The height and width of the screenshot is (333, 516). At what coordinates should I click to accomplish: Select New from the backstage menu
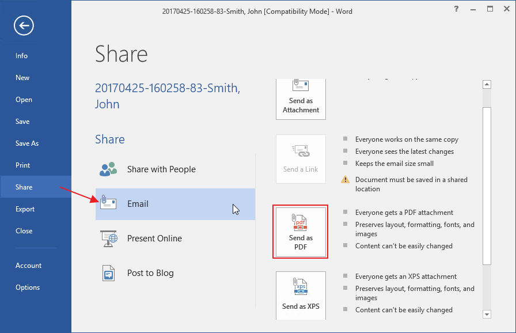tap(22, 78)
